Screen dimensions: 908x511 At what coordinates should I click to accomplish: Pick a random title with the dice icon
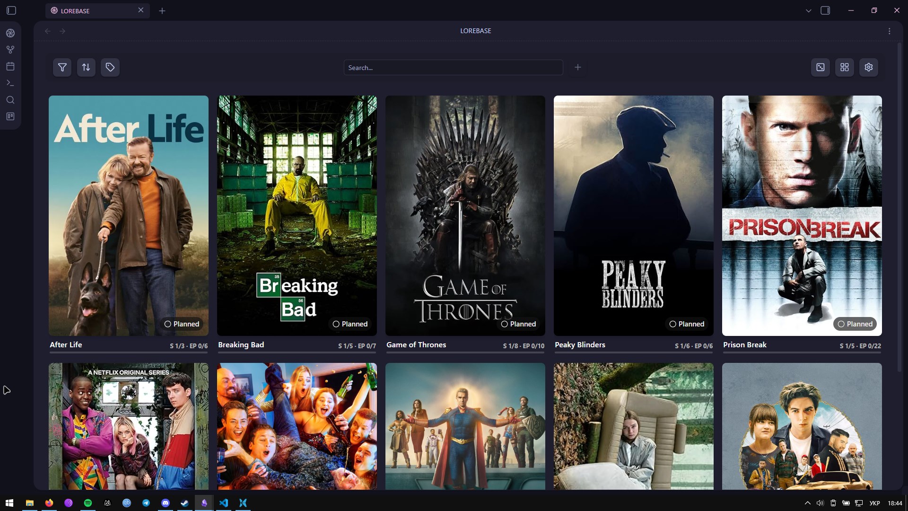(821, 67)
